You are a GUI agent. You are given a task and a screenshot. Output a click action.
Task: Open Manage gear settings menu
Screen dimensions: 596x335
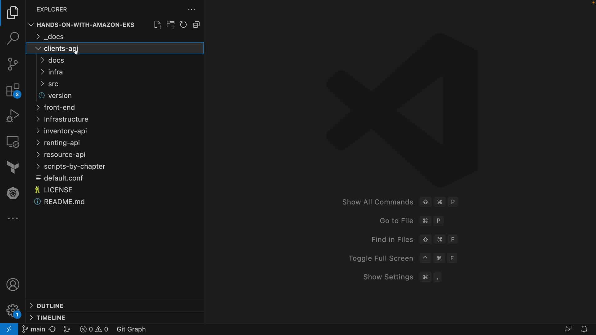[x=13, y=310]
